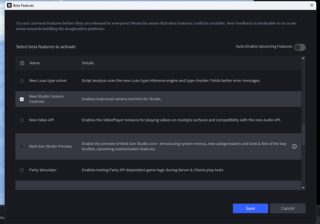Click the 'Beta Features' window title
The image size is (320, 224).
[x=24, y=6]
